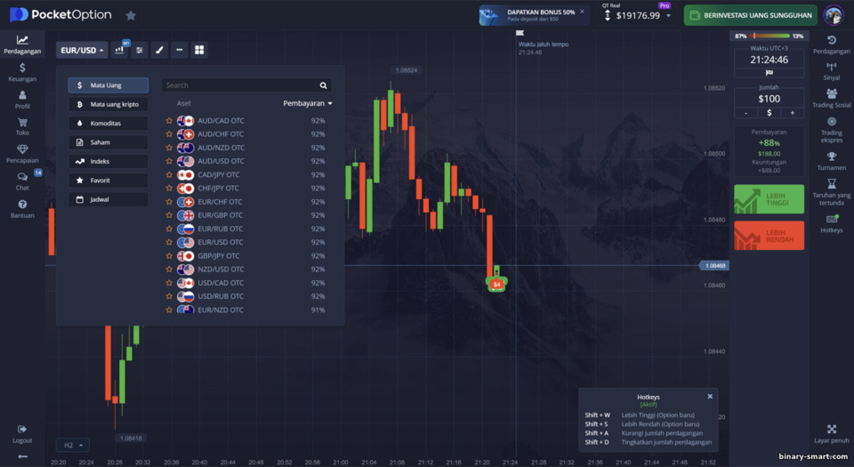Click the $100 Jumlah amount field
This screenshot has width=854, height=467.
pyautogui.click(x=769, y=99)
